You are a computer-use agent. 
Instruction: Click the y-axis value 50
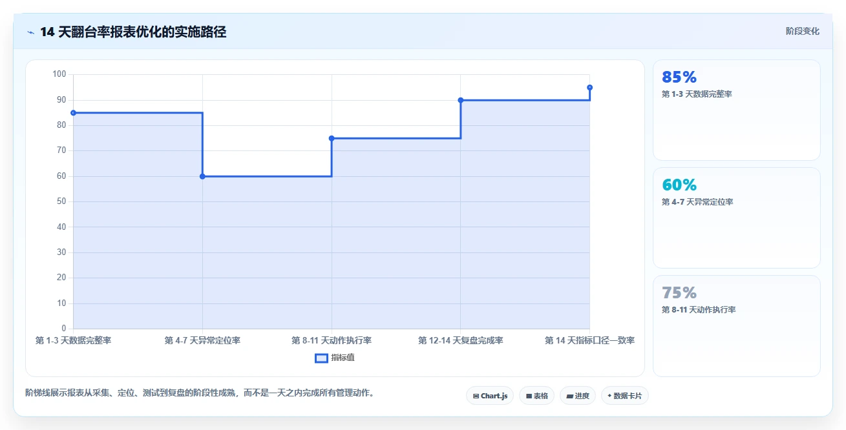62,201
